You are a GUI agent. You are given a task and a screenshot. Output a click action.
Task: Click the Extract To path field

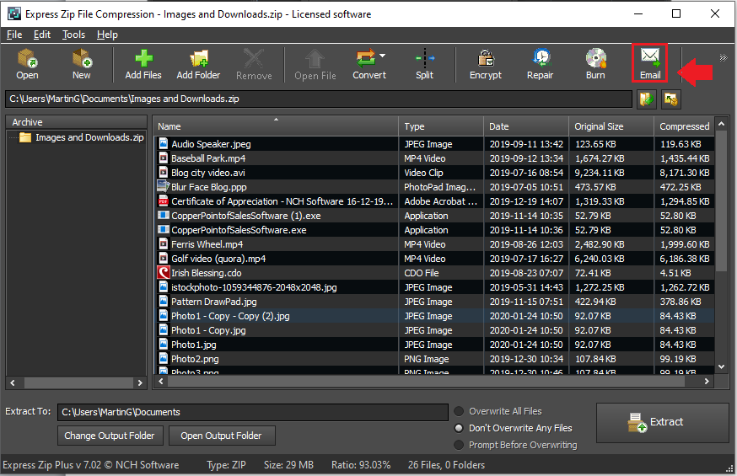(253, 412)
